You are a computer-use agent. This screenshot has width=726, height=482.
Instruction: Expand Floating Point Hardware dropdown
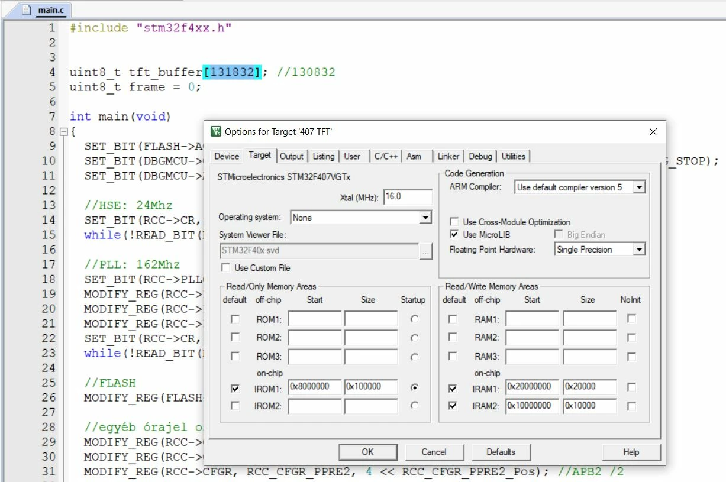point(639,250)
